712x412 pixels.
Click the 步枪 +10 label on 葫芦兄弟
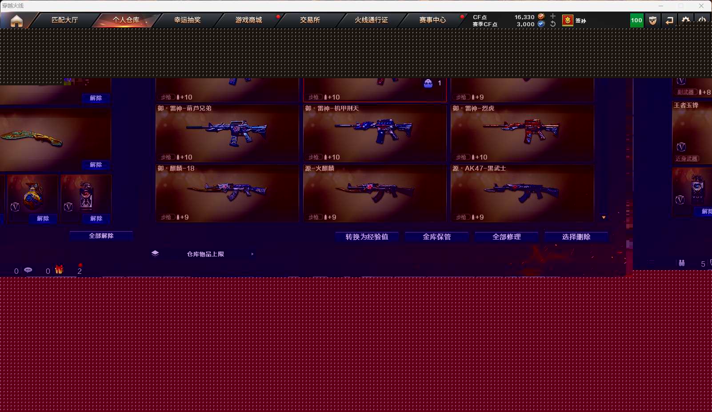click(x=176, y=157)
